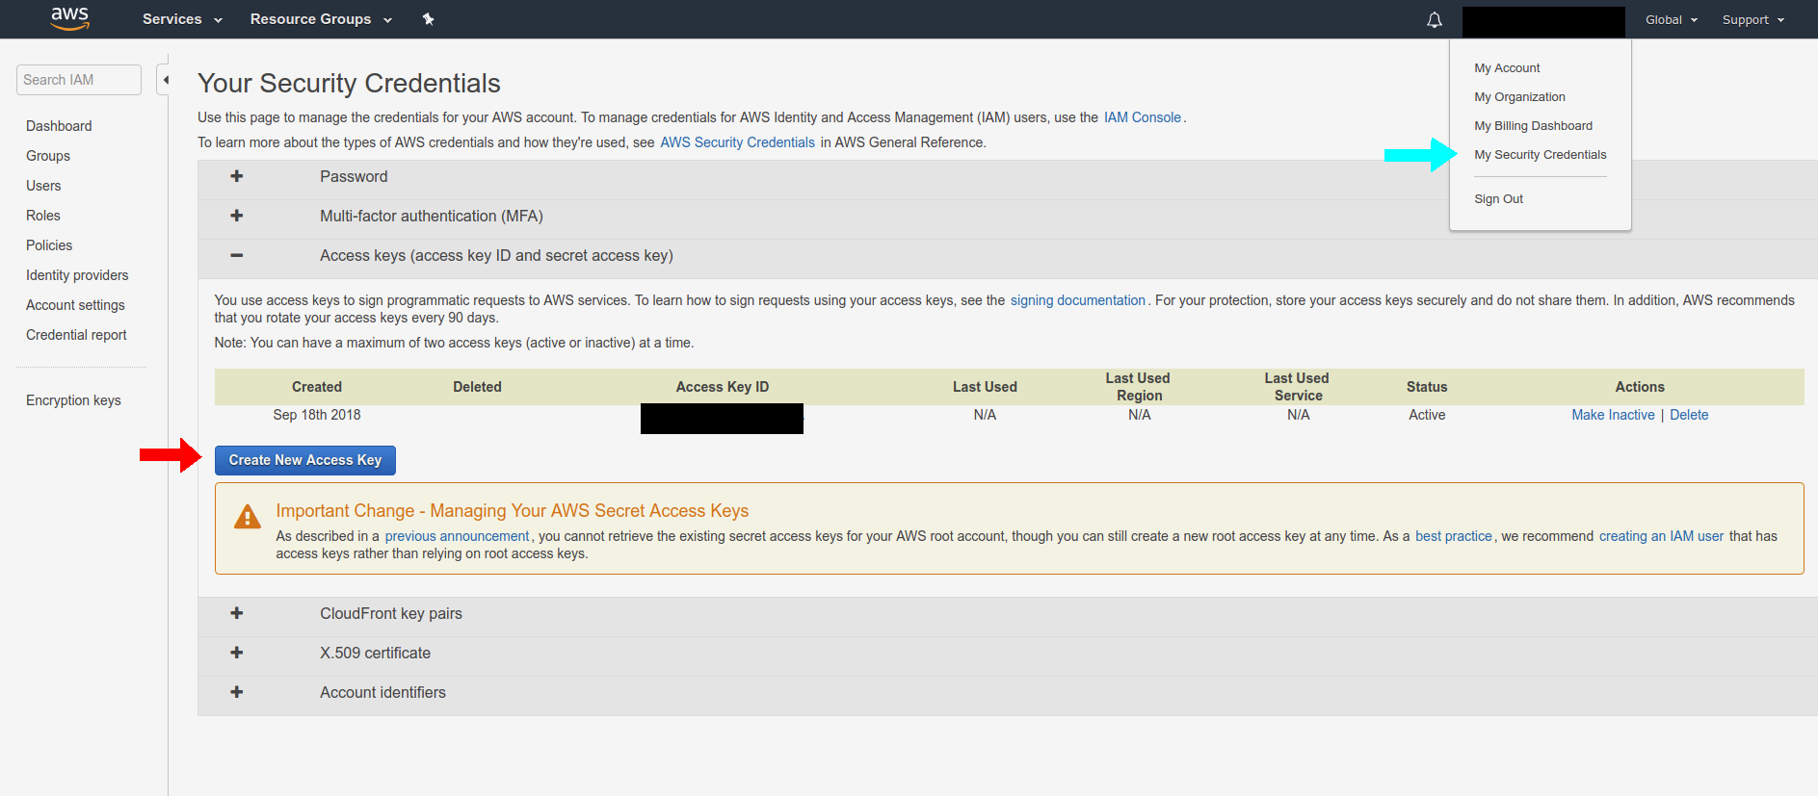The height and width of the screenshot is (796, 1818).
Task: Click the AWS logo home icon
Action: click(x=69, y=18)
